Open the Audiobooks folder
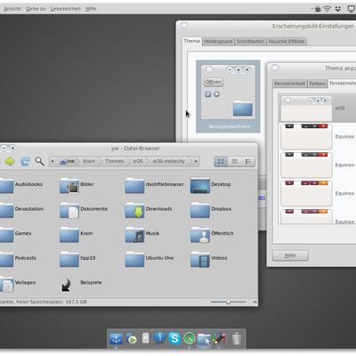Image resolution: width=356 pixels, height=356 pixels. tap(6, 186)
